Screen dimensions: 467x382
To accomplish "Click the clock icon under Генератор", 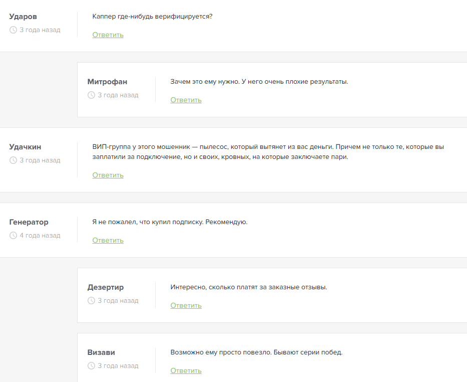I will pos(13,236).
